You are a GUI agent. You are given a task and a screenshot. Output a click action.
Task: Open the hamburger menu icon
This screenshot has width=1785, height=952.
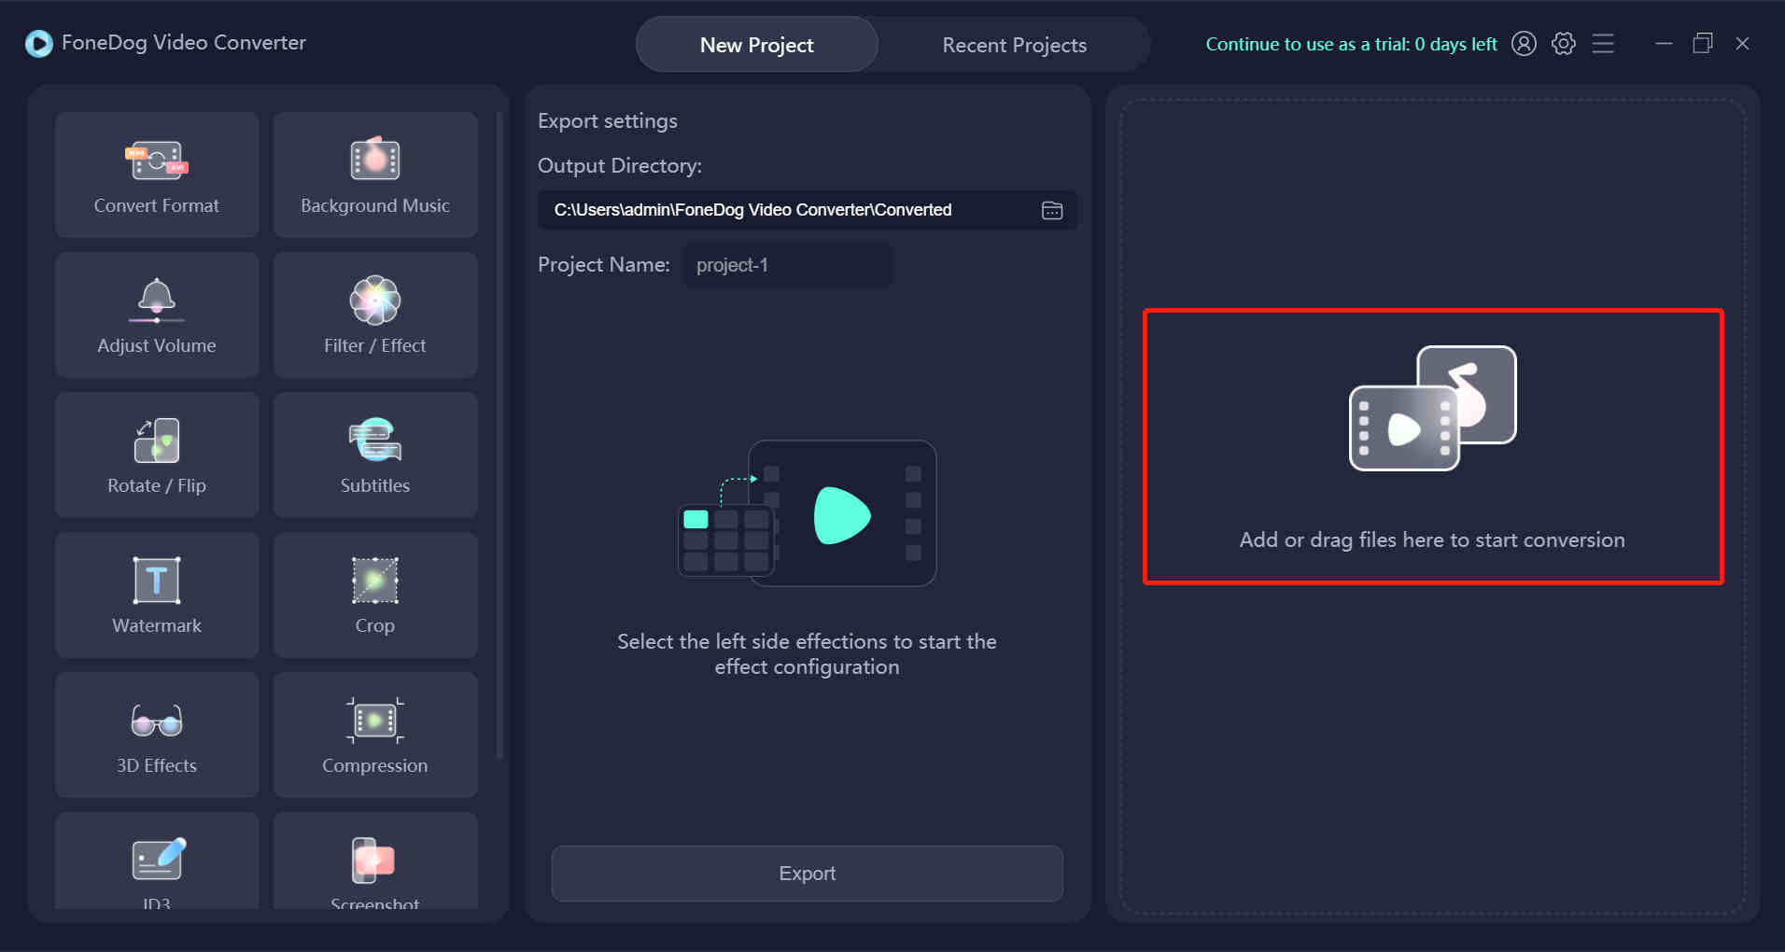[x=1603, y=44]
